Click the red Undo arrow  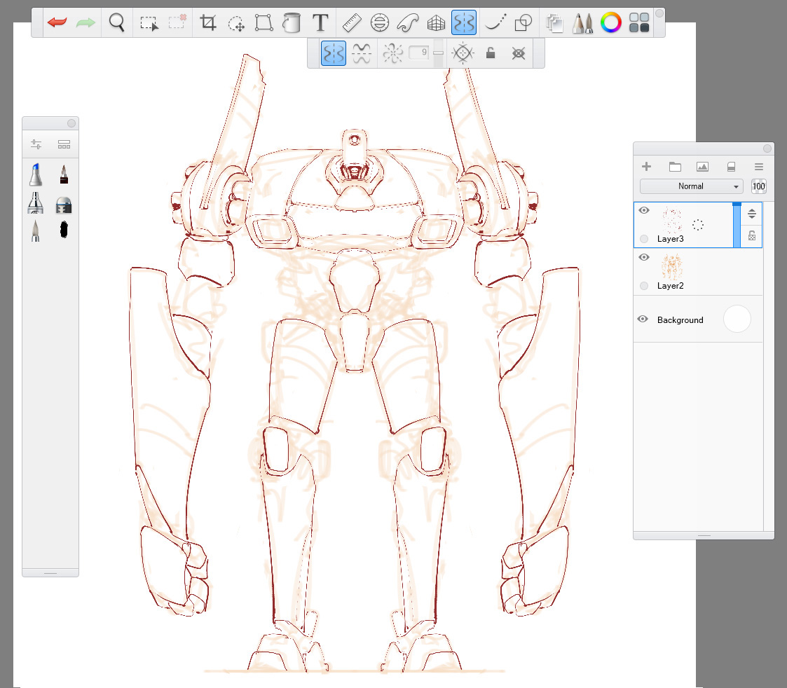pyautogui.click(x=57, y=22)
